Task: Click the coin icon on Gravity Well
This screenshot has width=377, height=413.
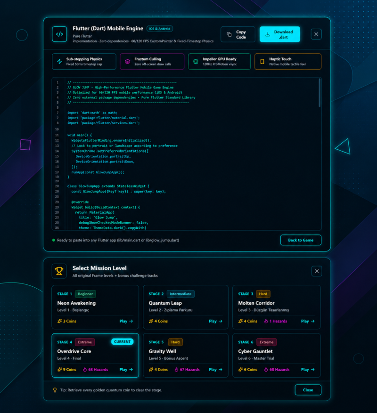Action: coord(151,370)
